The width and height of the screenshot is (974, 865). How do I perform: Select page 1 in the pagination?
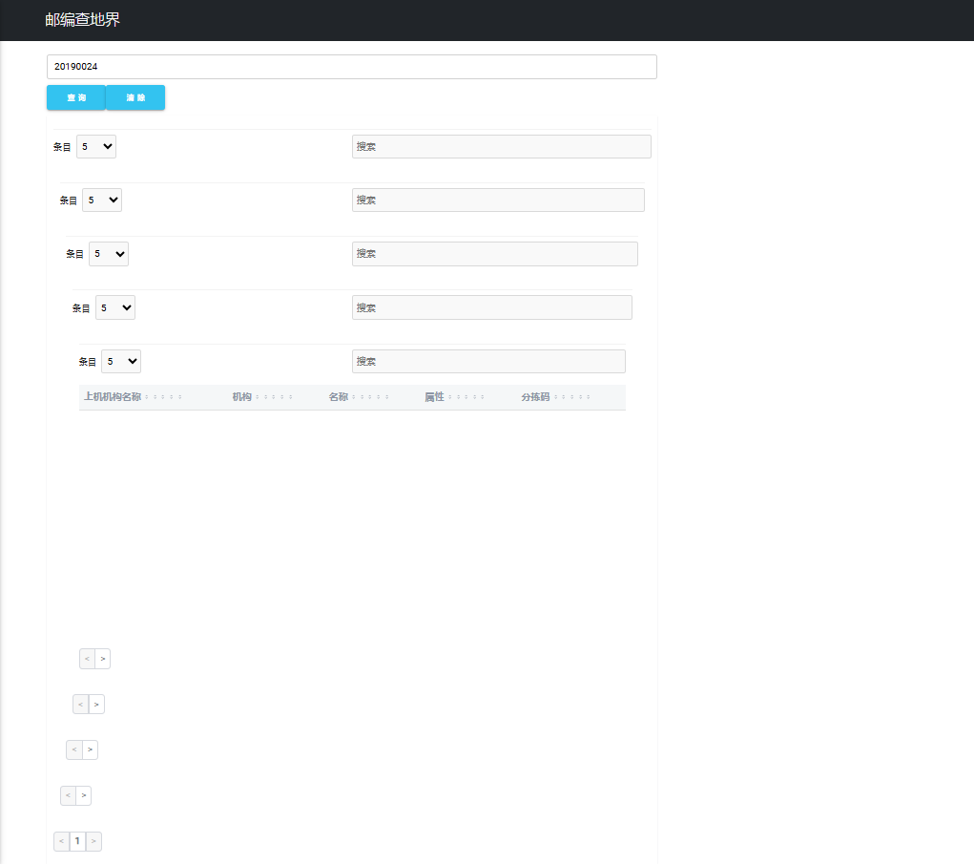[x=77, y=841]
